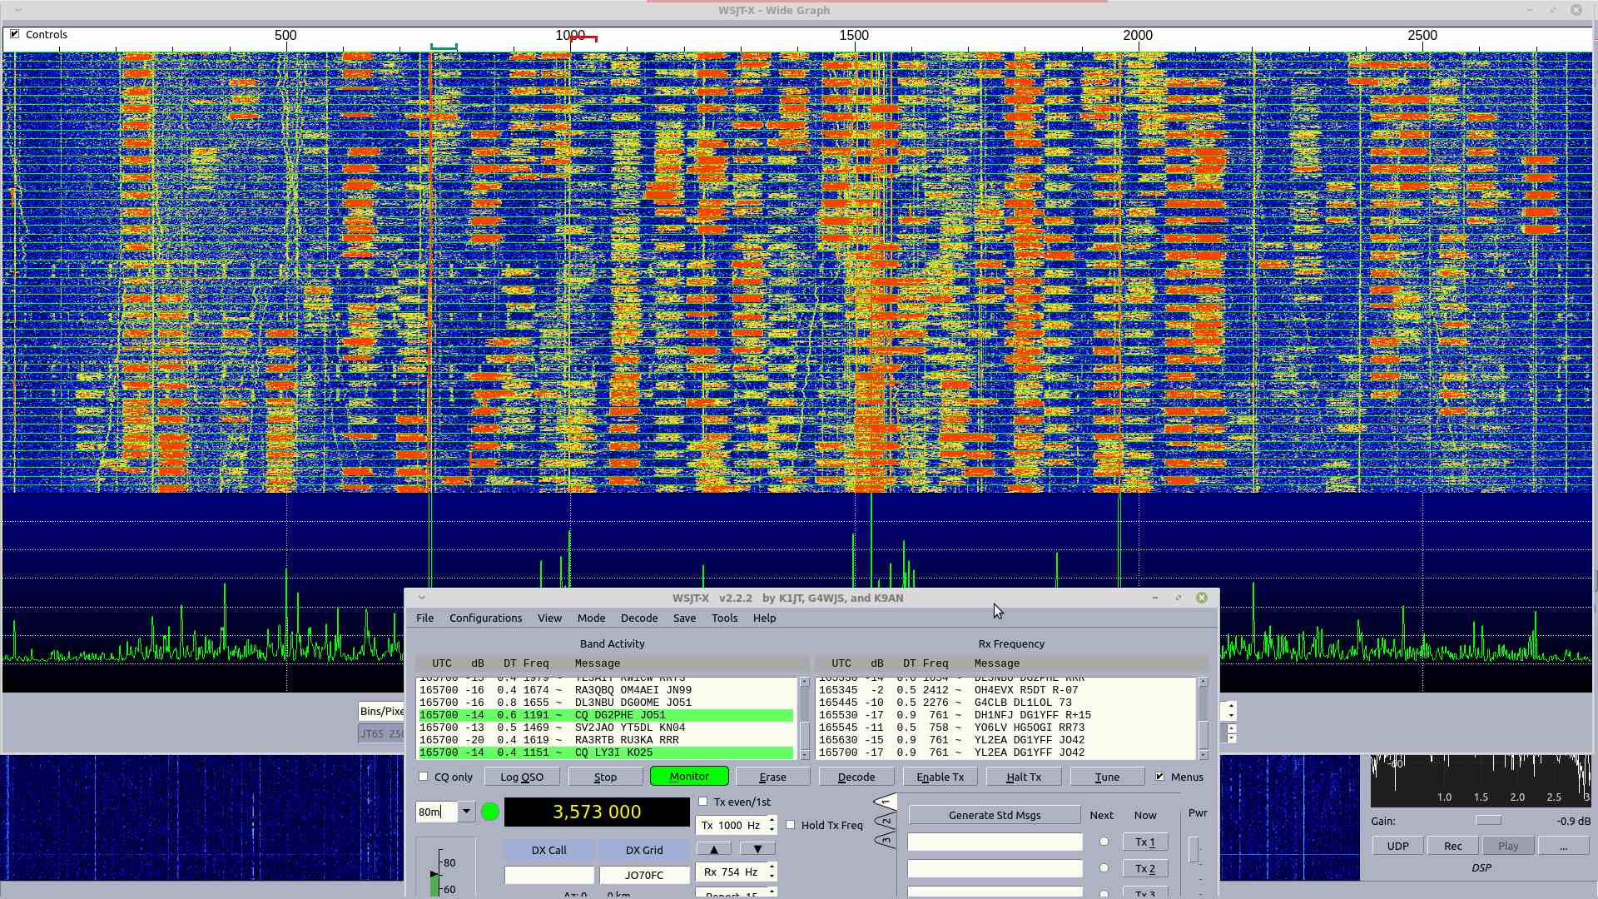1598x899 pixels.
Task: Increase Tx frequency with spinner up arrow
Action: point(772,820)
